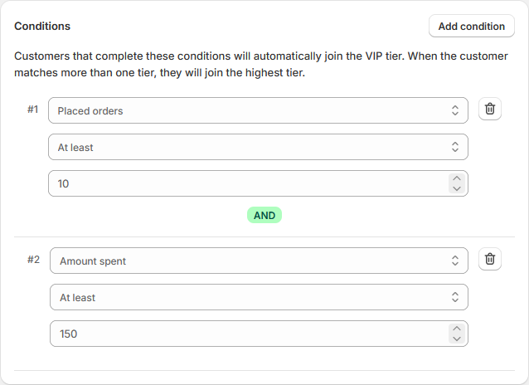529x385 pixels.
Task: Select the #2 condition label
Action: tap(33, 259)
